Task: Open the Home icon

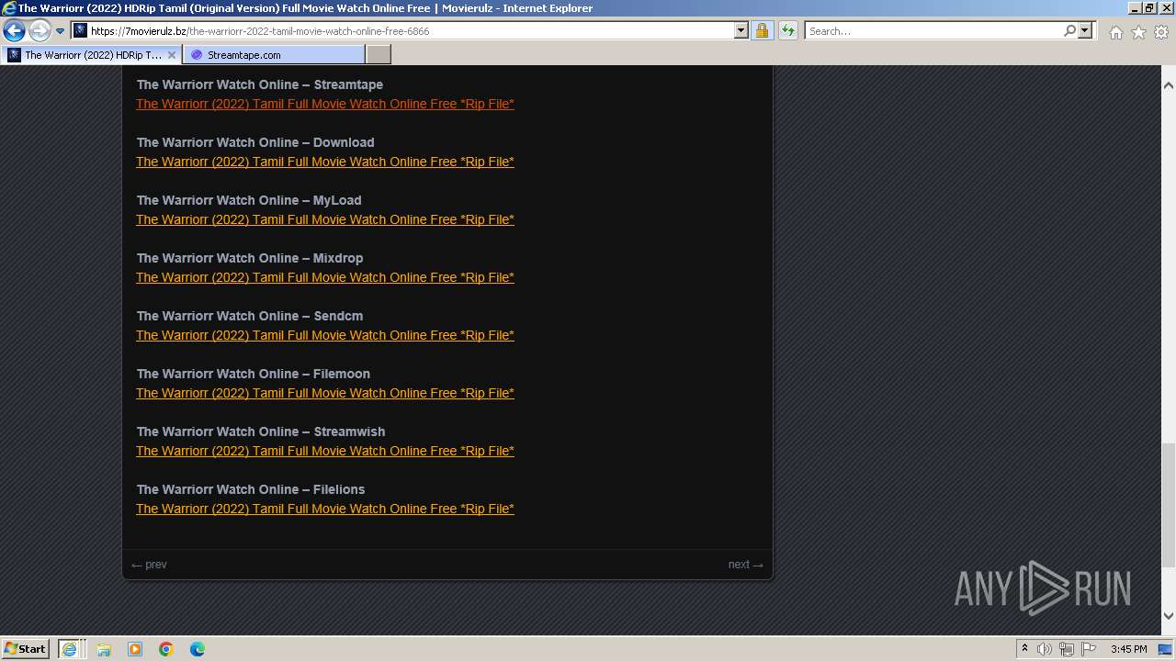Action: [1115, 32]
